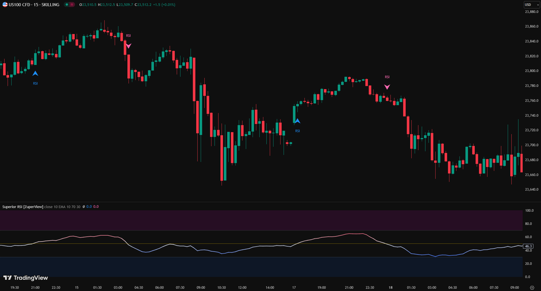The image size is (541, 291).
Task: Select the Superior RSI [ZuperView] indicator title
Action: coord(23,207)
